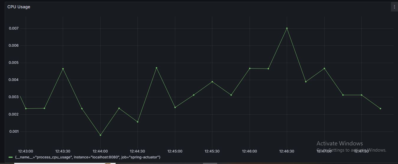Click the 0.002 y-axis label
This screenshot has width=398, height=164.
(14, 114)
